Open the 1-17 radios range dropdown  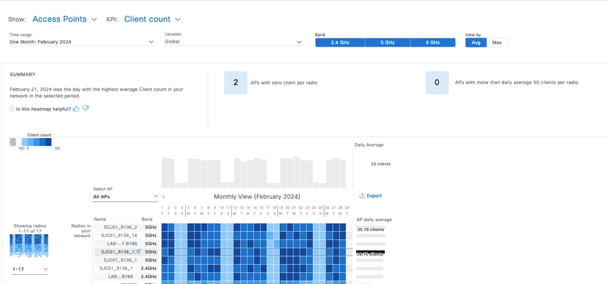(30, 269)
